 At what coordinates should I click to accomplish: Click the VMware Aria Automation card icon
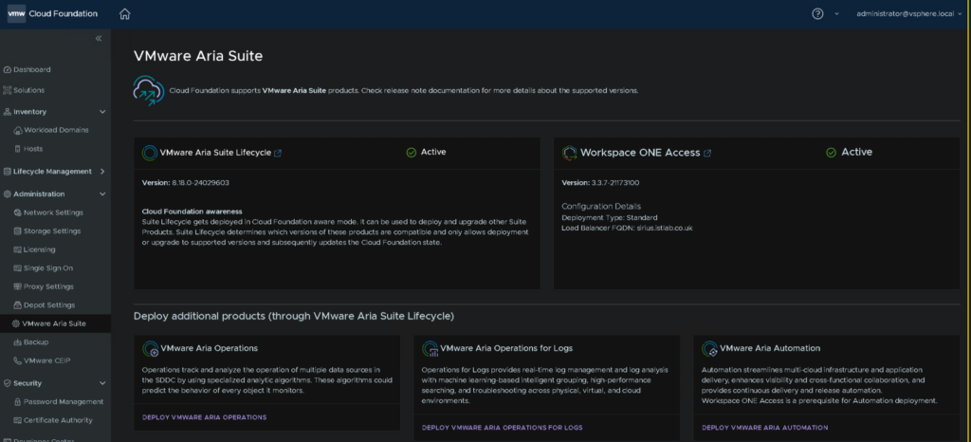pyautogui.click(x=709, y=348)
